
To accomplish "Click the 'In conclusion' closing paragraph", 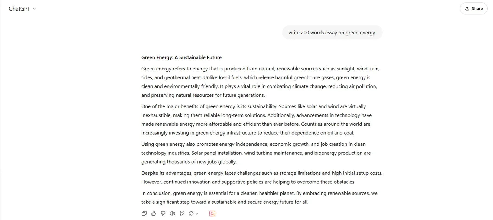I will click(259, 198).
